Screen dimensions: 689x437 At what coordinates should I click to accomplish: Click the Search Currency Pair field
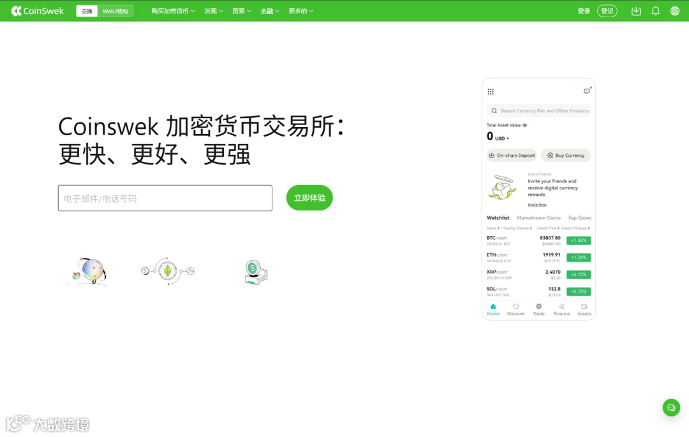coord(538,110)
